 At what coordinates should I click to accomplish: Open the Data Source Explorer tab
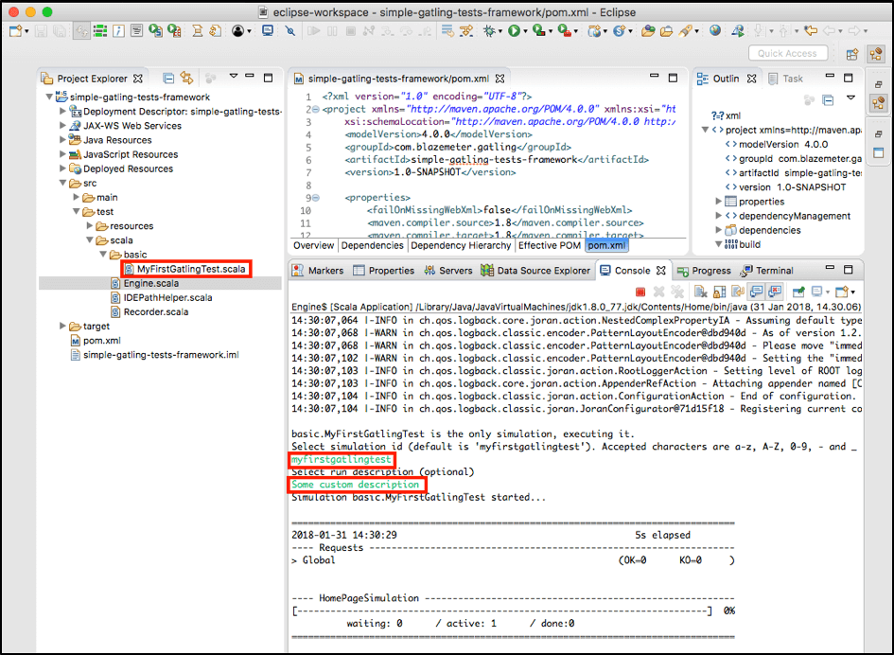point(536,271)
